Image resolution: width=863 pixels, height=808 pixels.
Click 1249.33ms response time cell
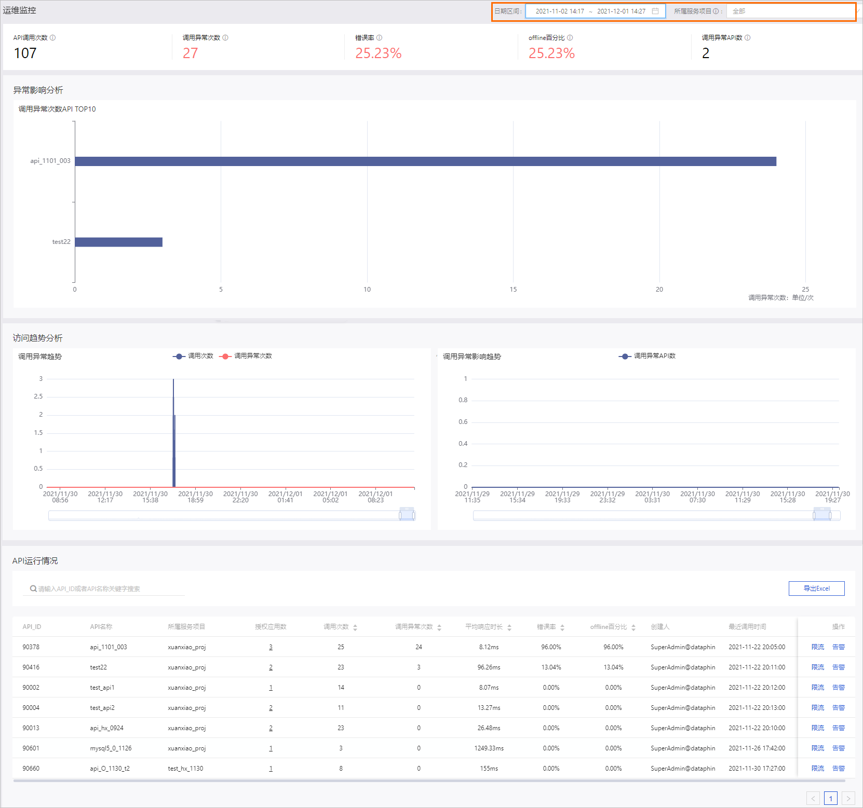click(x=489, y=748)
